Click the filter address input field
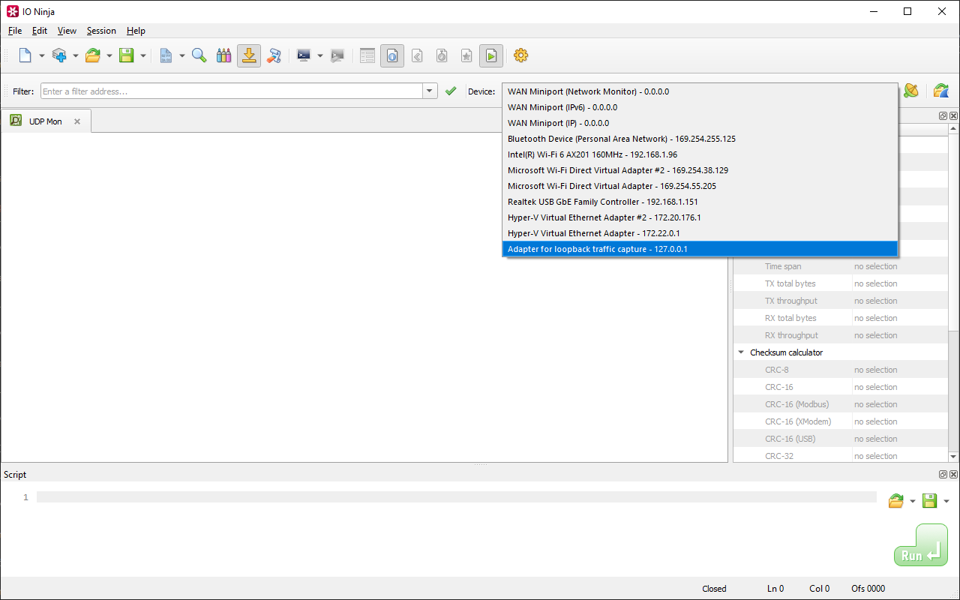Viewport: 960px width, 600px height. 232,91
